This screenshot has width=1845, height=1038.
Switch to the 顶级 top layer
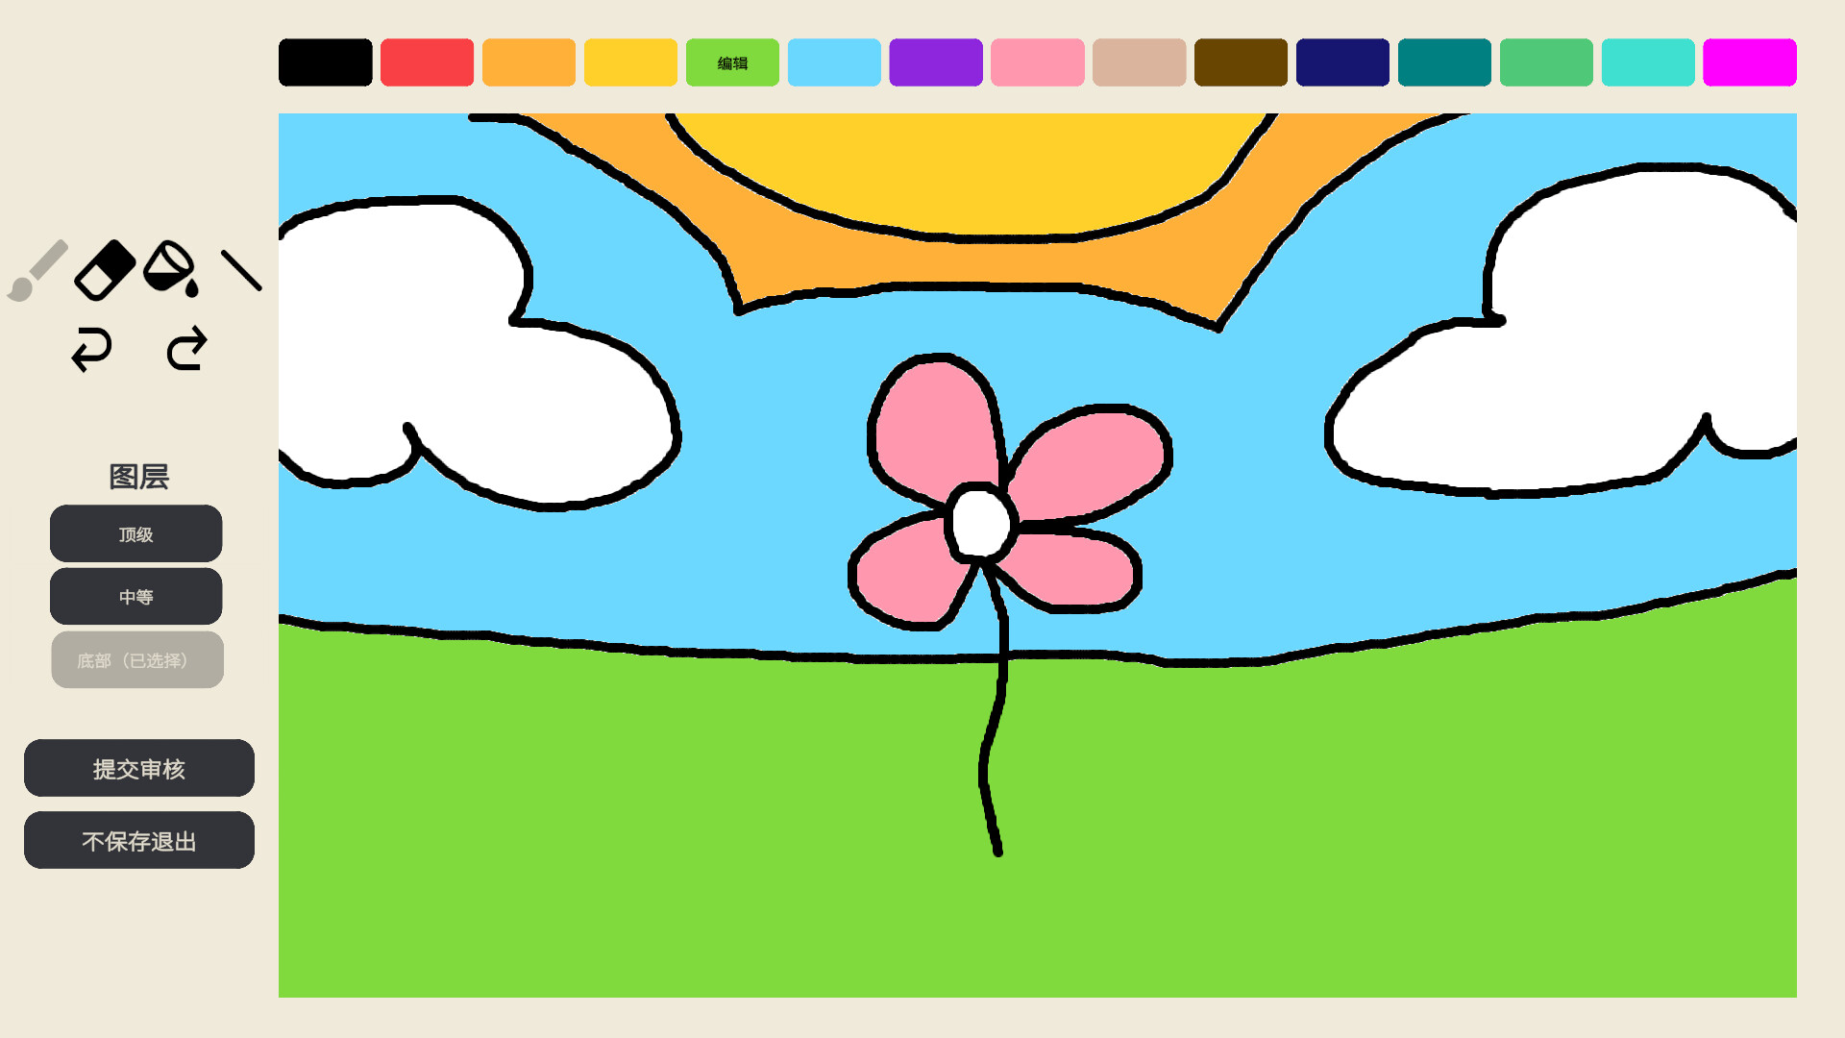(x=136, y=534)
